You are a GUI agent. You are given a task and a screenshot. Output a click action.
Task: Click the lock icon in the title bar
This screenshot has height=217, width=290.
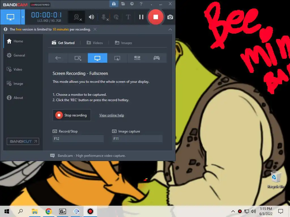coord(114,4)
